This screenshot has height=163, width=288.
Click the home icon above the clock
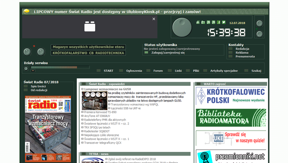(198, 22)
